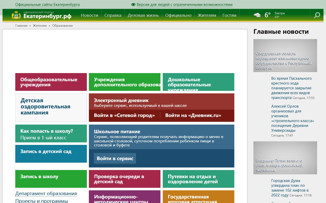Open the site search magnifier icon
The height and width of the screenshot is (203, 326).
pos(317,15)
